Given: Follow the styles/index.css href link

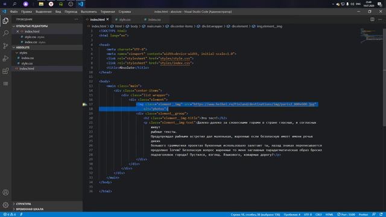Looking at the screenshot, I should click(175, 63).
